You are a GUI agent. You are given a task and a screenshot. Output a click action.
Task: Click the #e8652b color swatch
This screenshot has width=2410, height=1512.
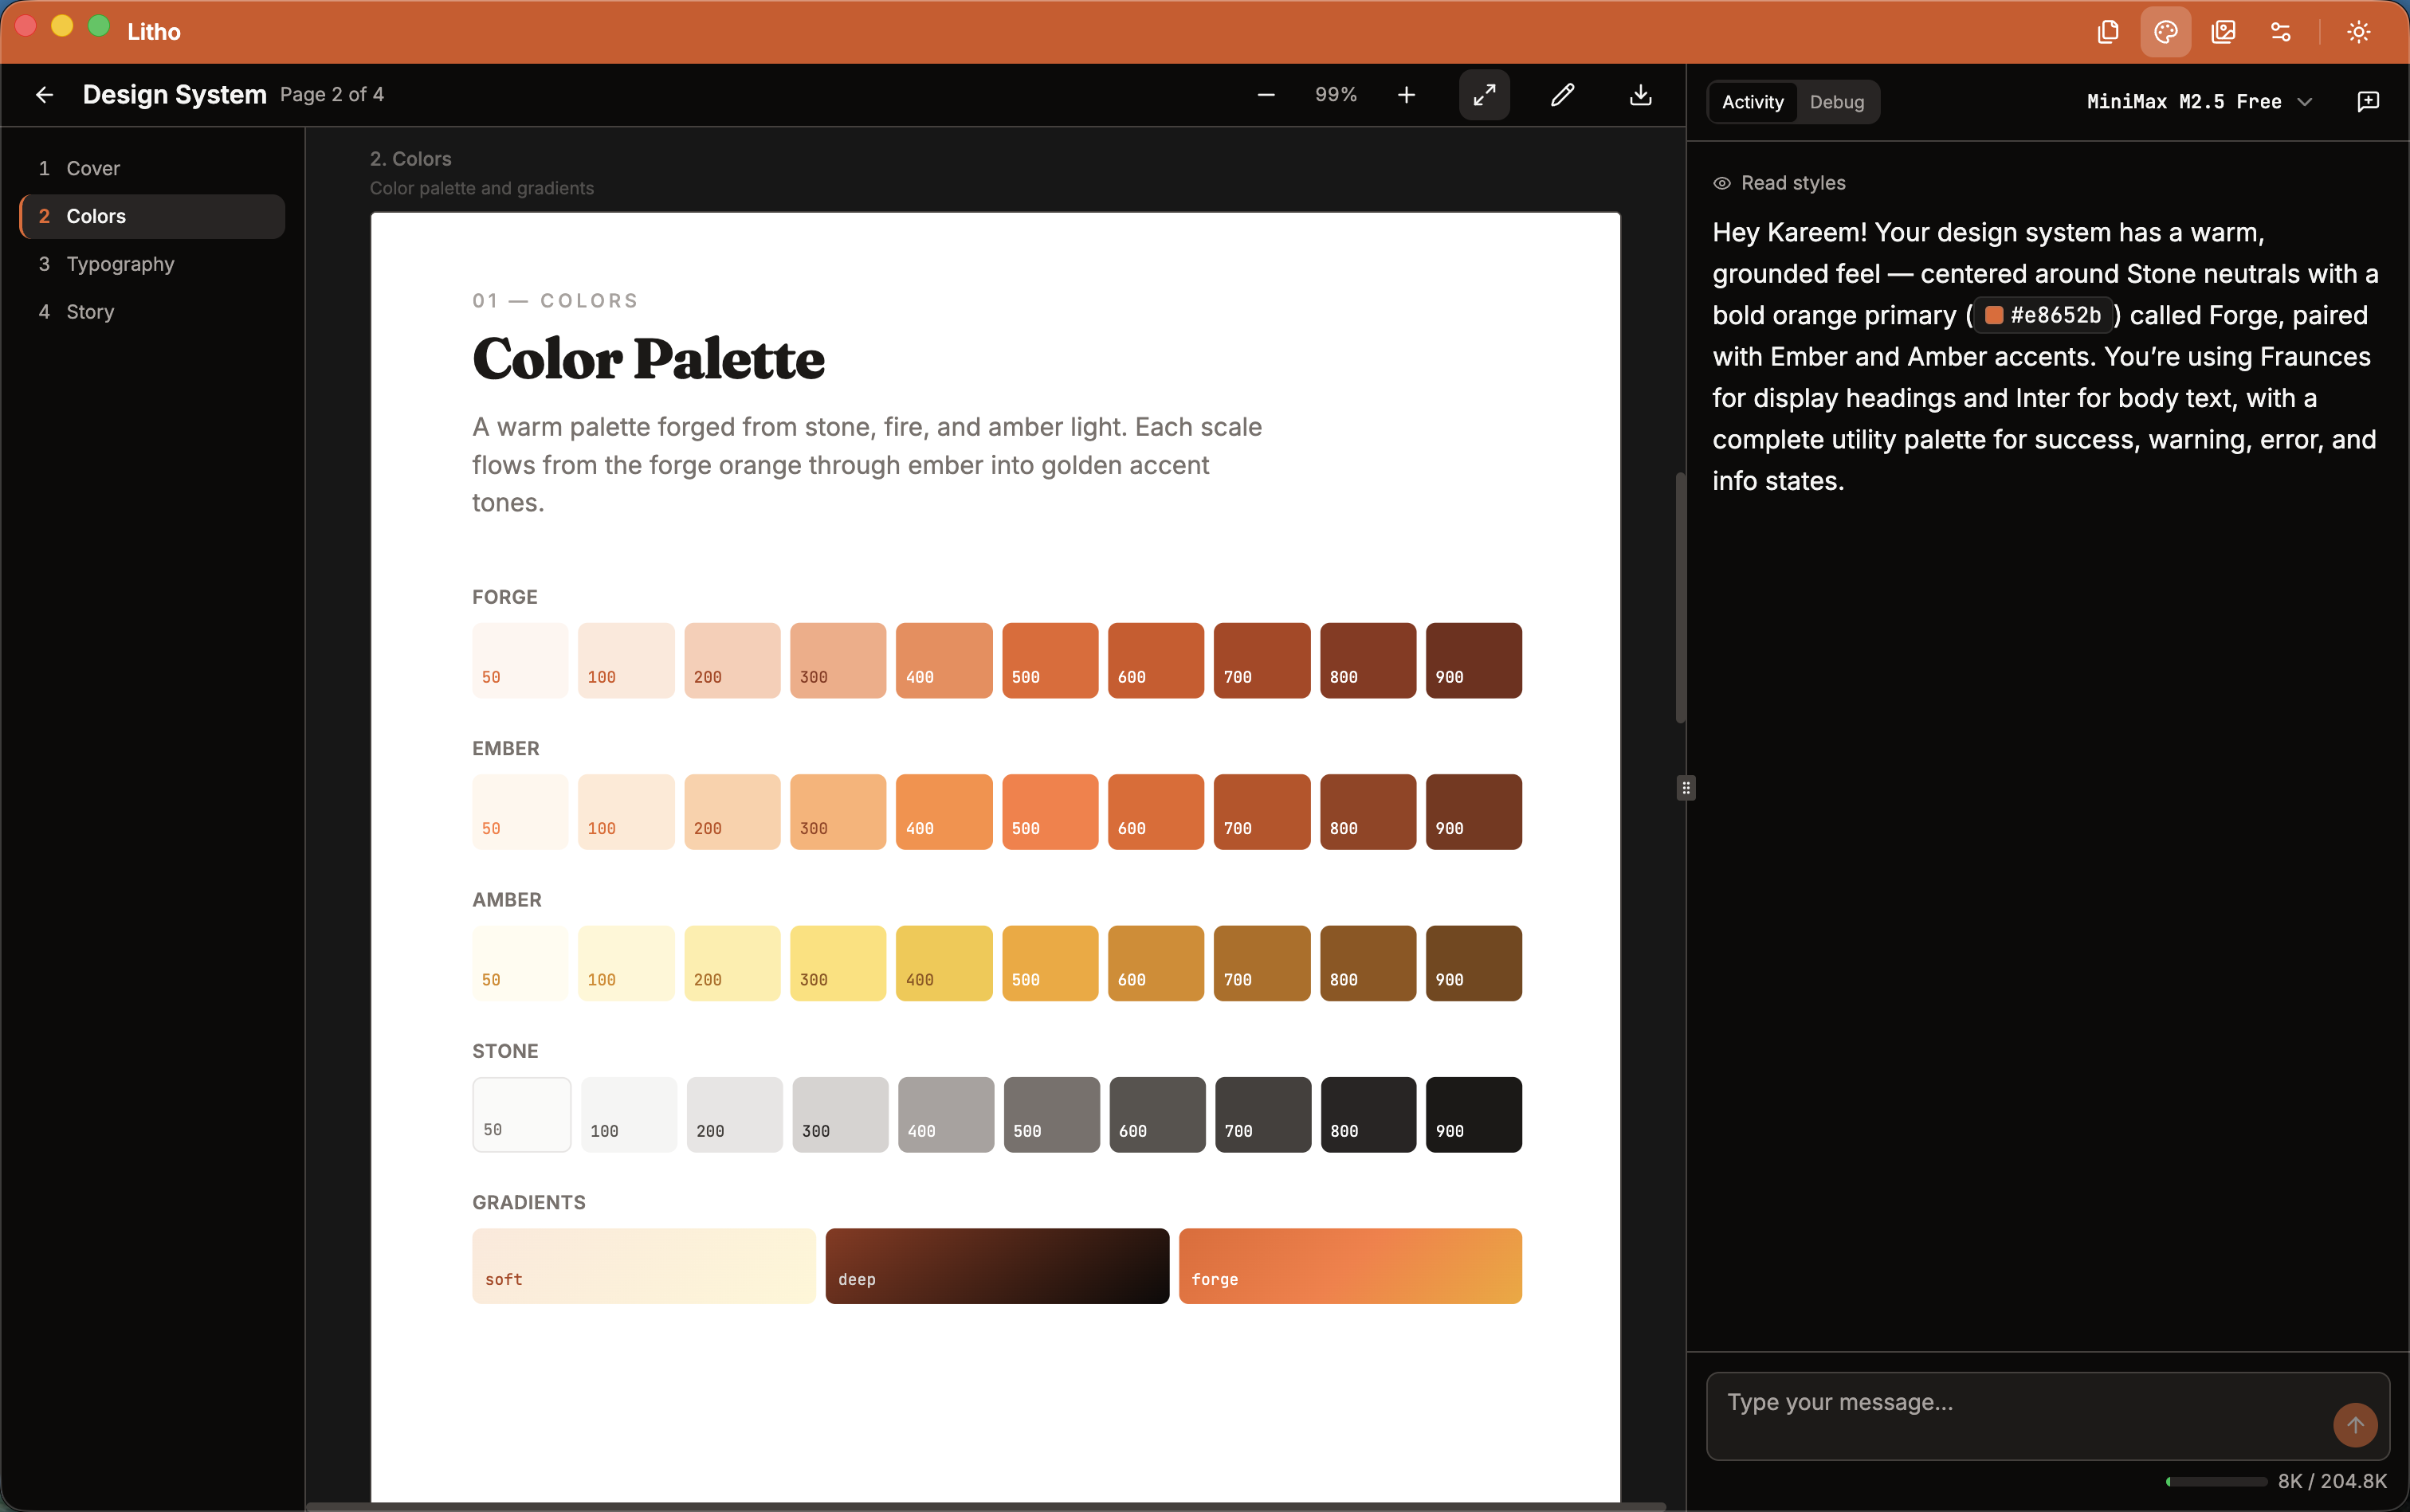pos(2044,315)
